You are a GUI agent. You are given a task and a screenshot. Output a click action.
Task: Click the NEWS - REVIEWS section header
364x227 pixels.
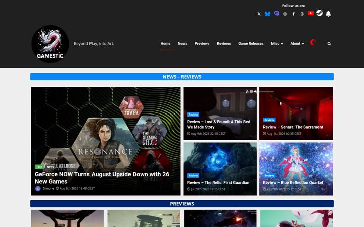coord(182,77)
